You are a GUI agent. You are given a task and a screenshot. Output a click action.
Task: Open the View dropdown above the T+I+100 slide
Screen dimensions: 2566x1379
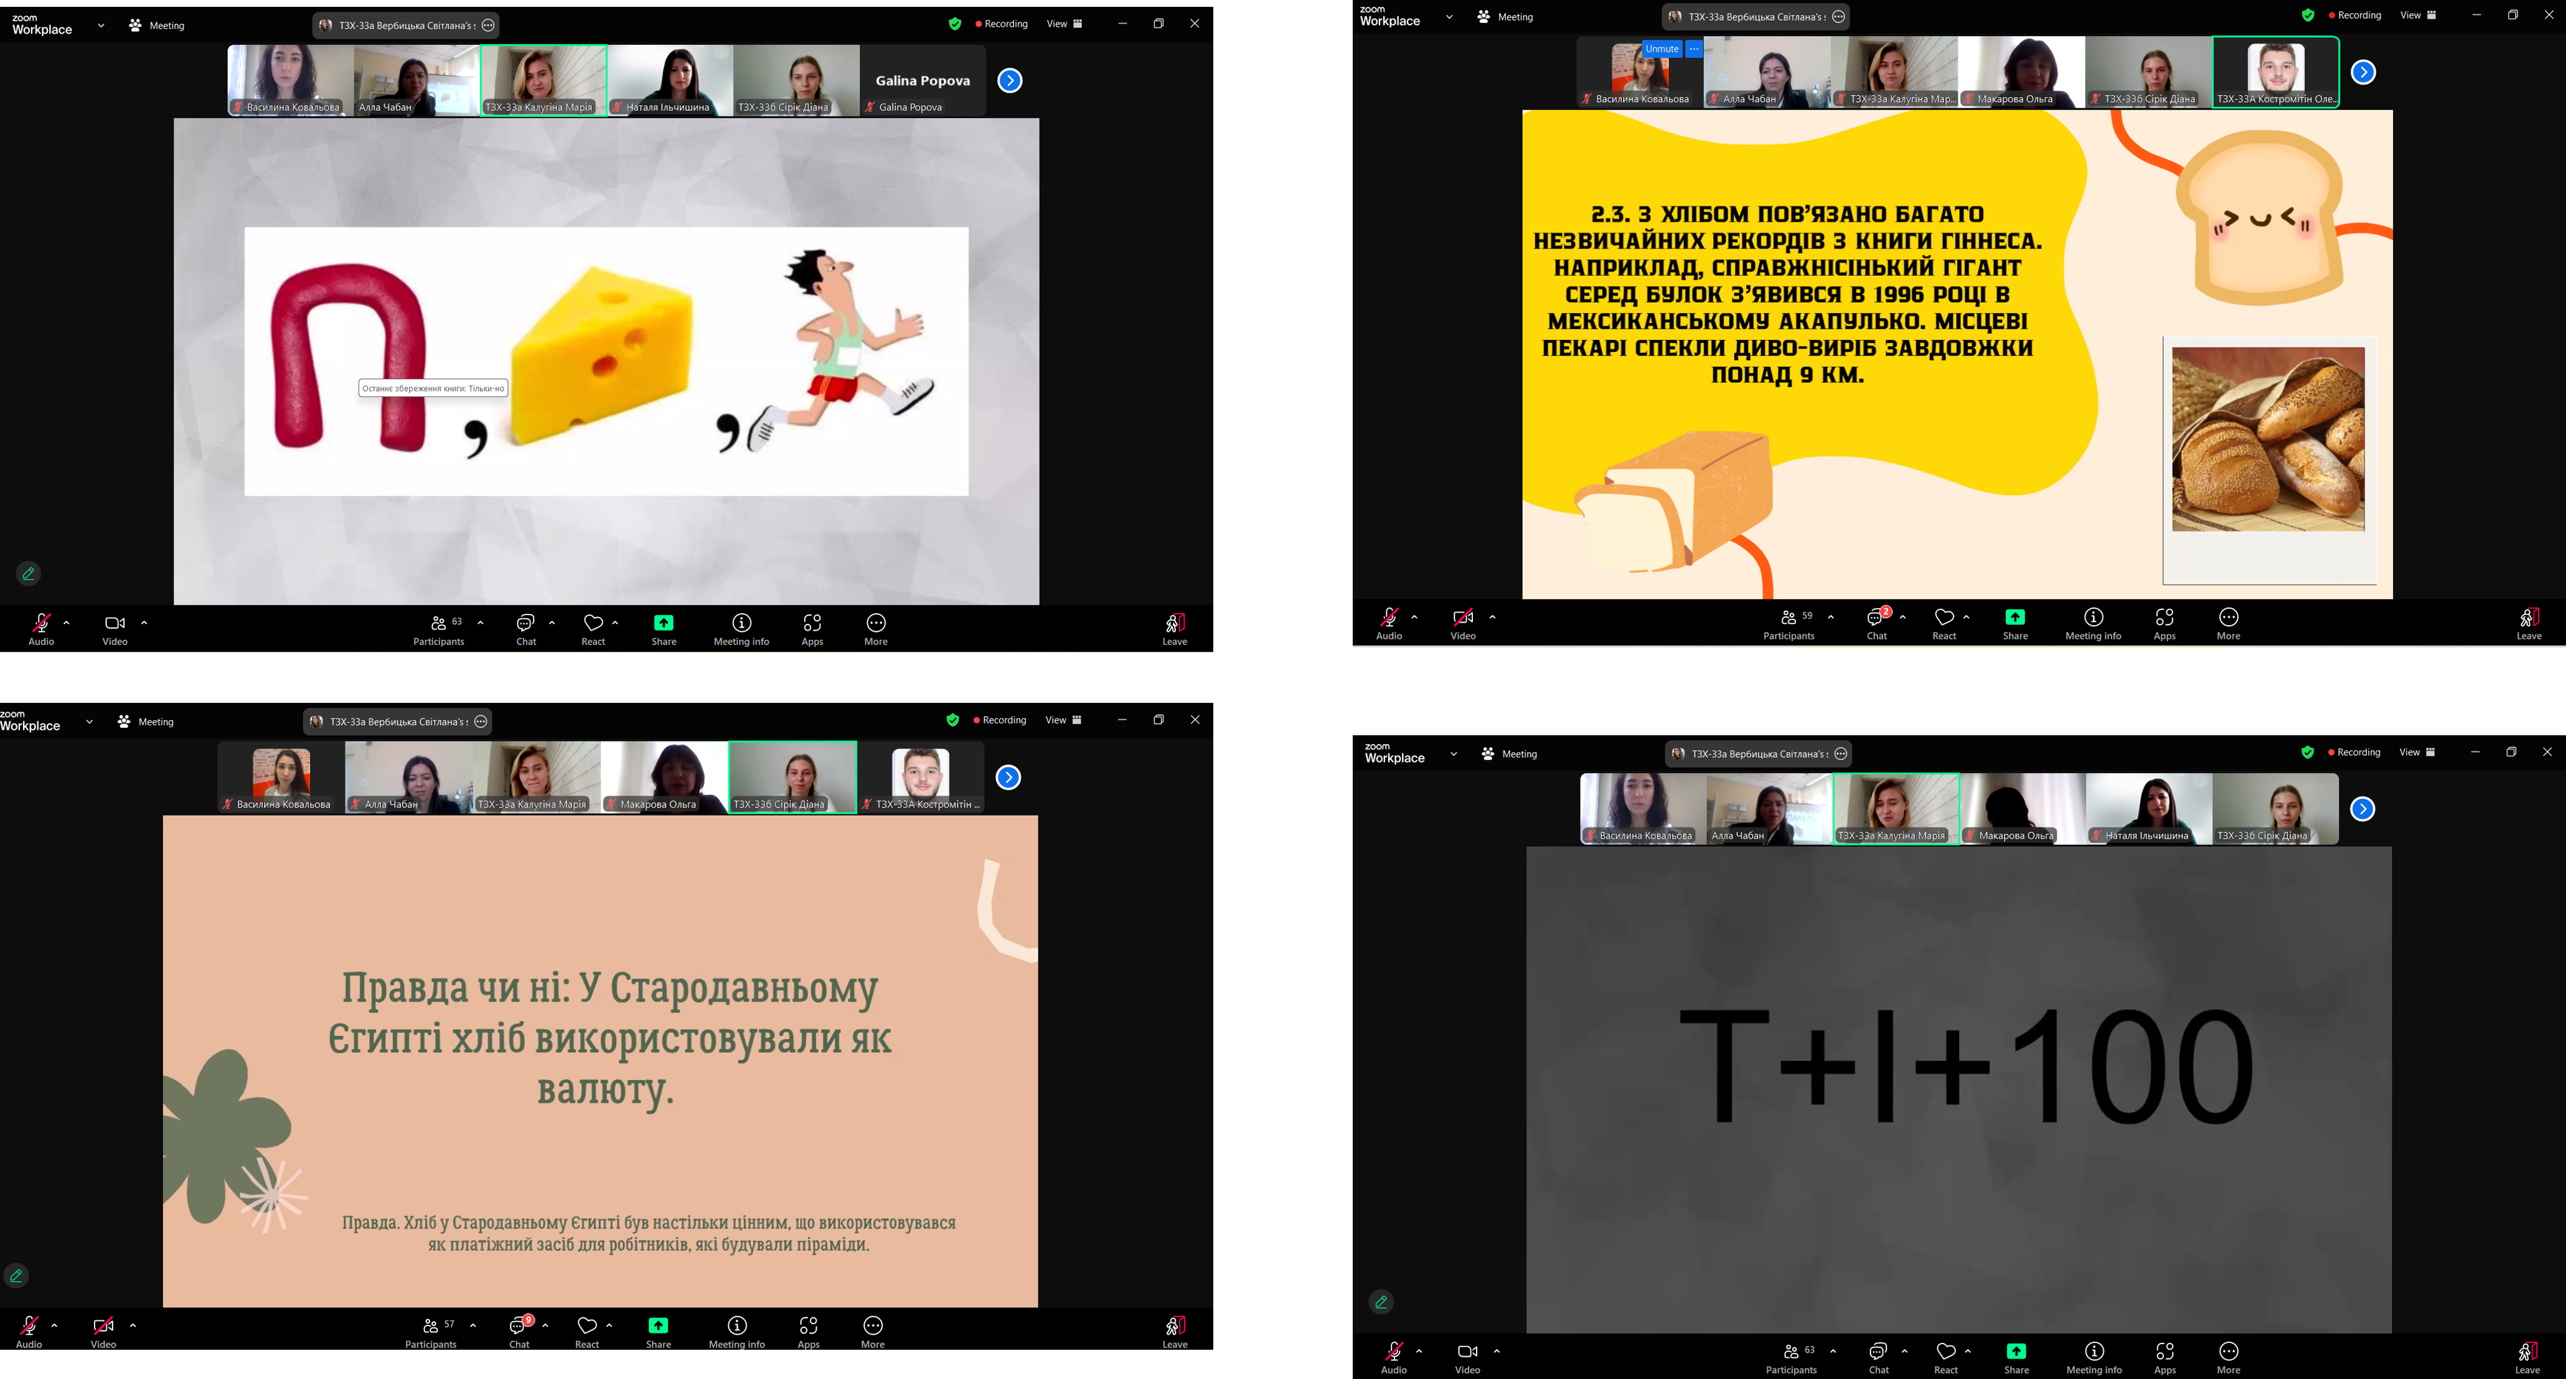pyautogui.click(x=2418, y=752)
